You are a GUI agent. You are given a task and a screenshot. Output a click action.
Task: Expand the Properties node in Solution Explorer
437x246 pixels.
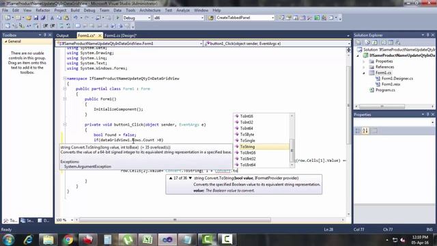coord(364,61)
